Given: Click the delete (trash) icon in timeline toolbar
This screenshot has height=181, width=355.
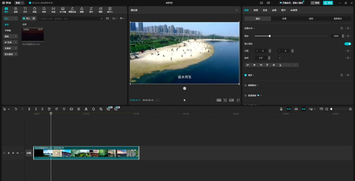Looking at the screenshot, I should tap(49, 109).
